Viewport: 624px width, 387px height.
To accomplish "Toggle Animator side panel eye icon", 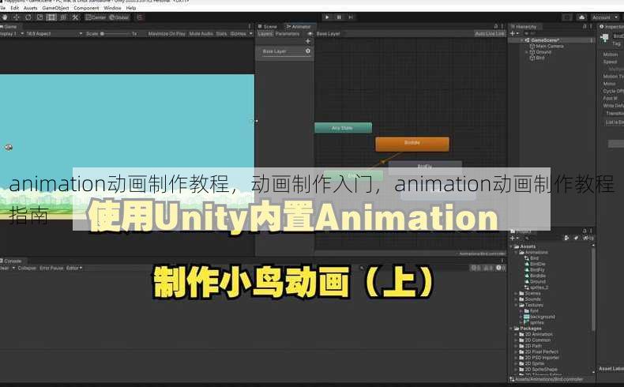I will point(310,34).
